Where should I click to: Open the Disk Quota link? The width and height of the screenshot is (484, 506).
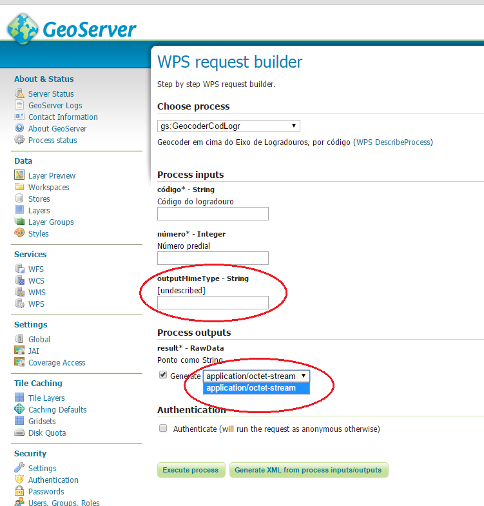click(x=47, y=433)
